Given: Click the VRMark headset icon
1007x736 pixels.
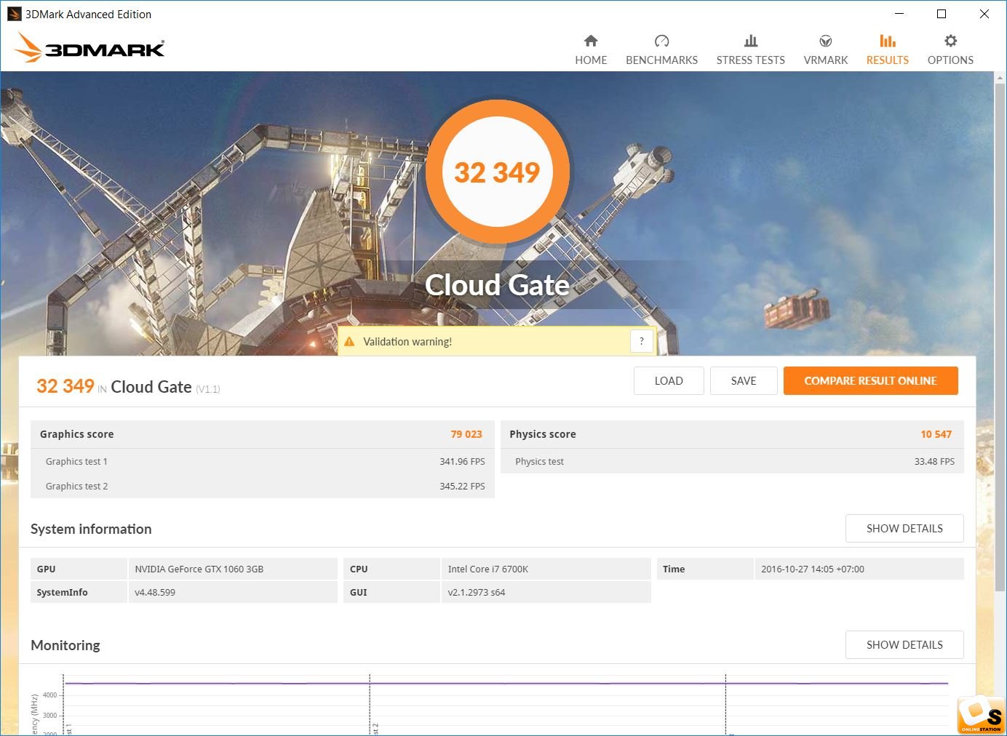Looking at the screenshot, I should point(826,41).
